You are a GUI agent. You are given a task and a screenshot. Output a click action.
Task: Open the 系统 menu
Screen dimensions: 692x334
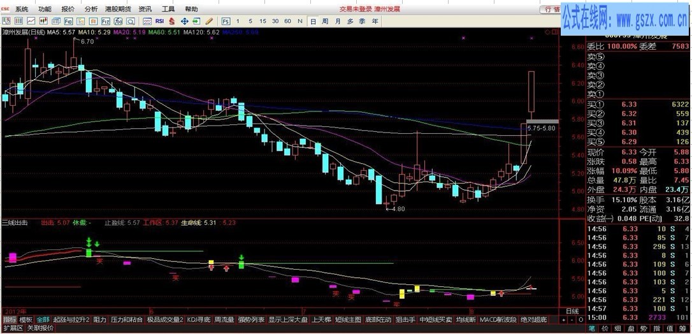point(22,9)
